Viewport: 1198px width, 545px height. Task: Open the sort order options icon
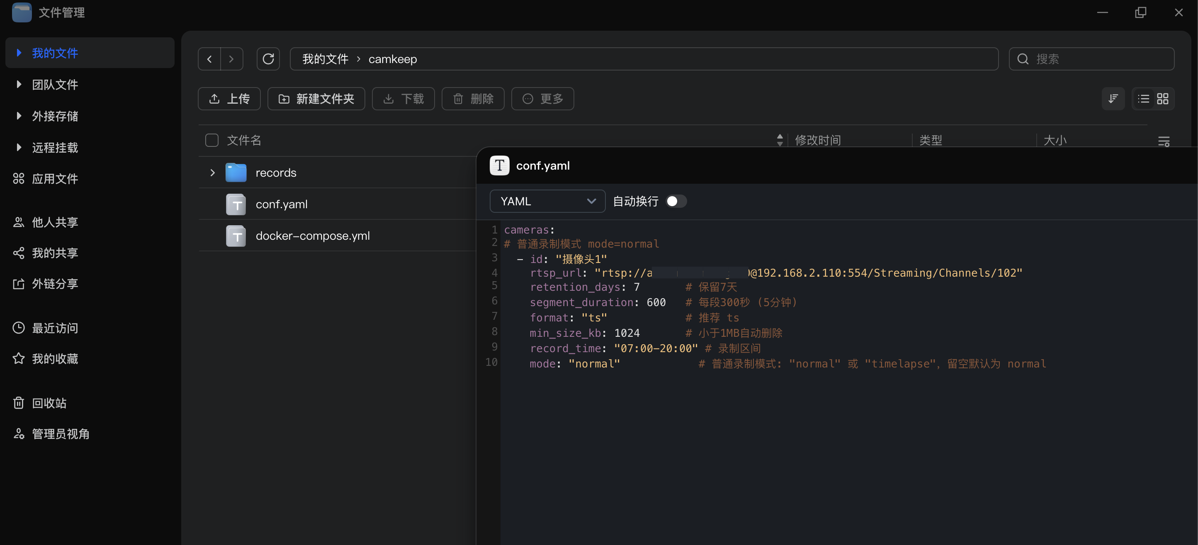click(x=1113, y=99)
